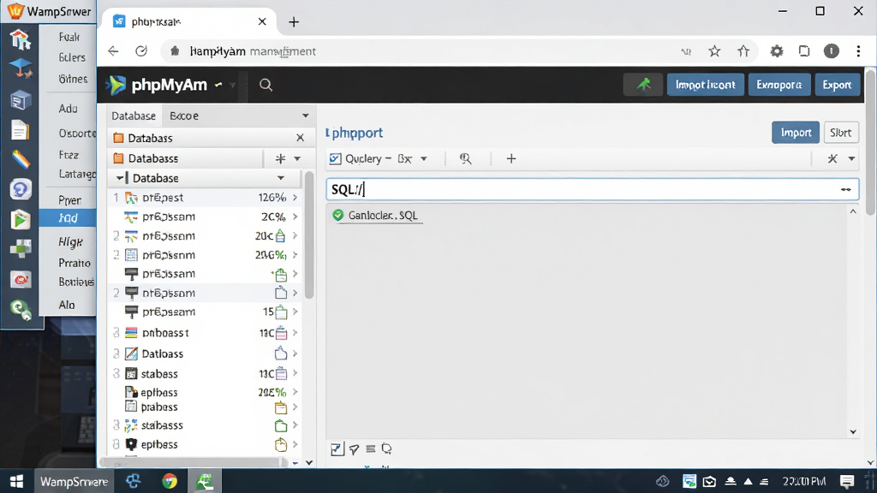877x493 pixels.
Task: Click the Exnopora header button
Action: tap(779, 85)
